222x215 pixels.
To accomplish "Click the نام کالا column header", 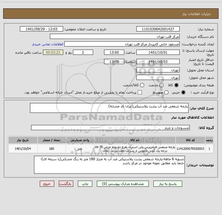I will [135, 140].
